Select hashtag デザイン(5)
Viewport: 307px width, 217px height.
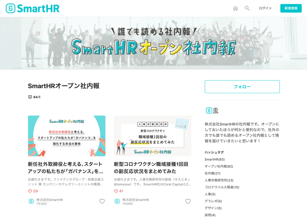(213, 208)
